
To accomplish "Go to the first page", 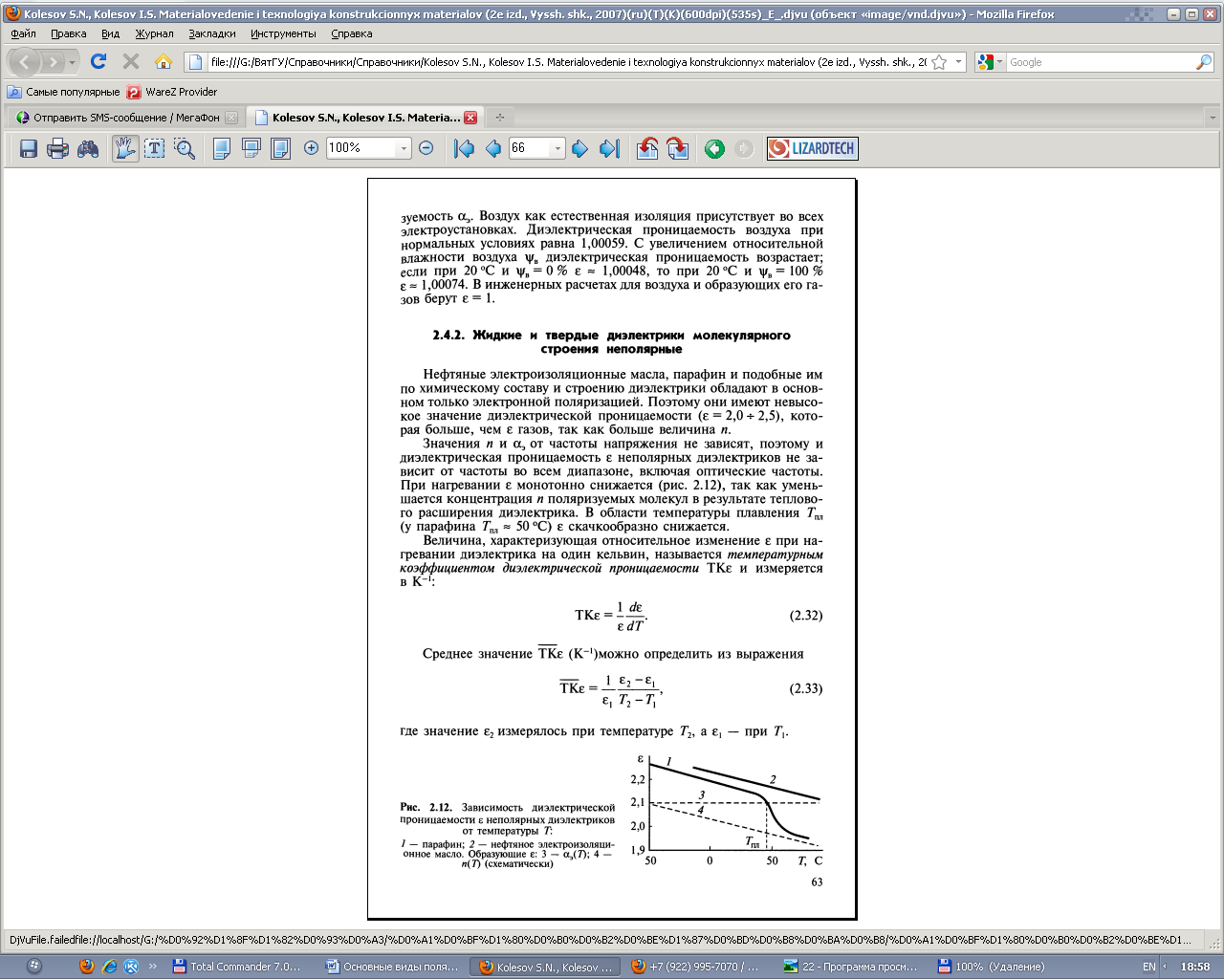I will coord(465,148).
